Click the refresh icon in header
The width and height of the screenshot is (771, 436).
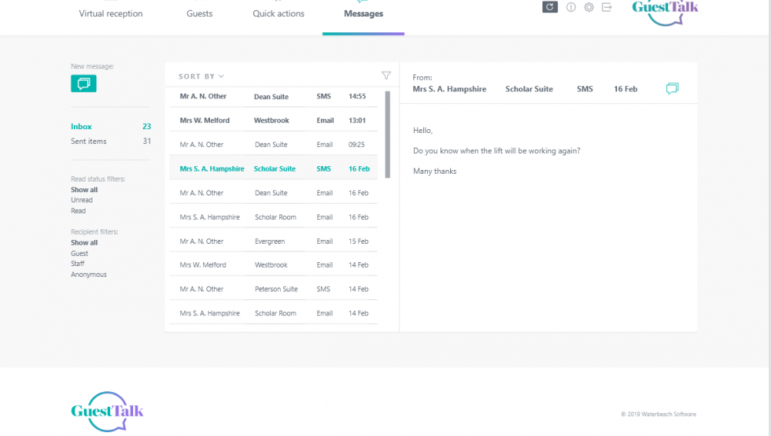click(x=549, y=7)
